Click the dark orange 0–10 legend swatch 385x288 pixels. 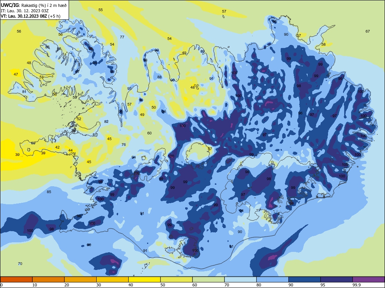(x=16, y=280)
